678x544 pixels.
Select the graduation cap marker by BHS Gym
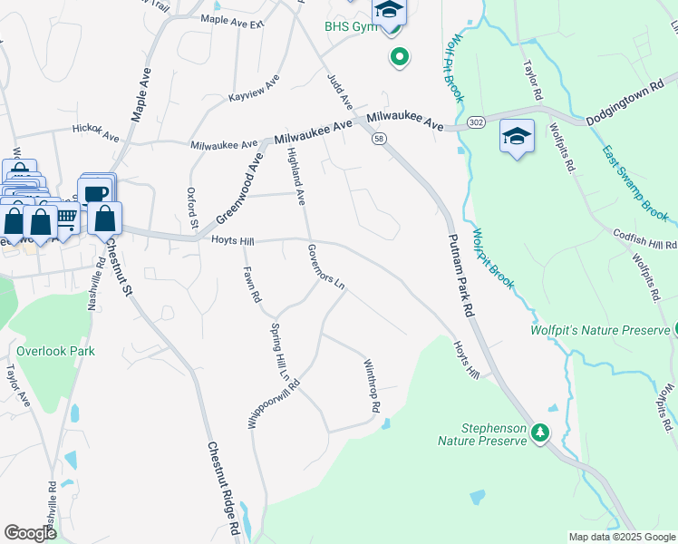tap(389, 12)
